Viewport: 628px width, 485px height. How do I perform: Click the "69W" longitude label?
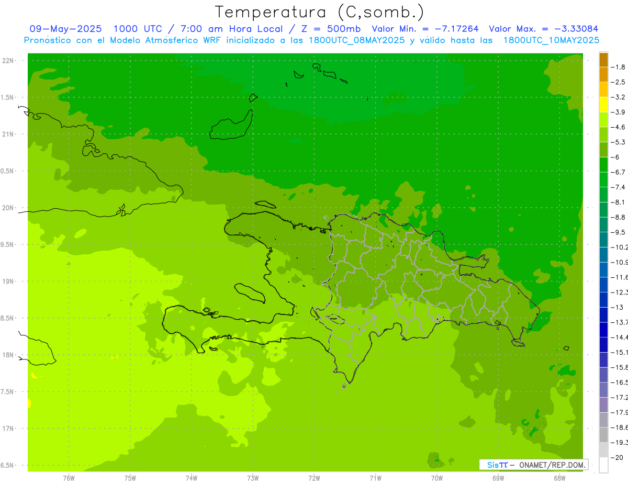pos(498,478)
